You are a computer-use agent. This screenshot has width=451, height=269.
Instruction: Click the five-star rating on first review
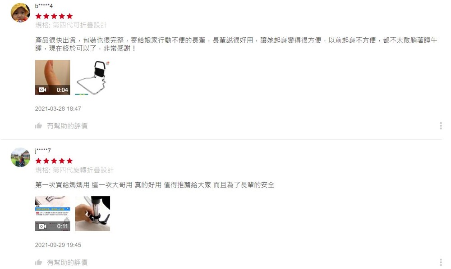click(x=54, y=16)
